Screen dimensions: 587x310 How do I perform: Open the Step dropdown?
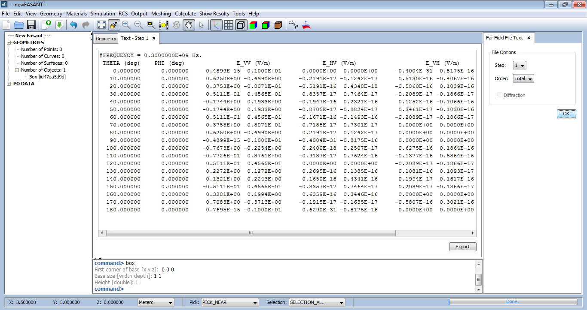(x=520, y=66)
